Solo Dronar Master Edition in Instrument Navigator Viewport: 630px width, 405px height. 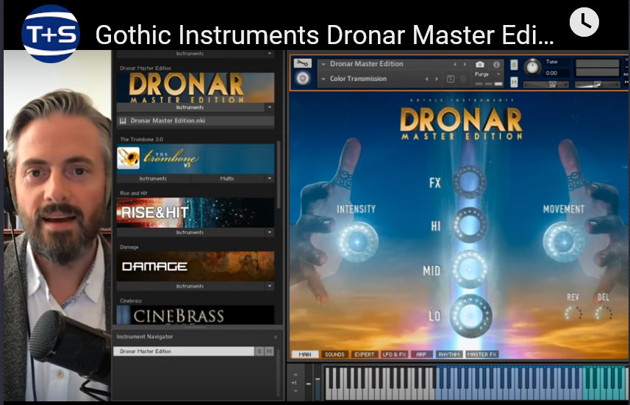[259, 351]
